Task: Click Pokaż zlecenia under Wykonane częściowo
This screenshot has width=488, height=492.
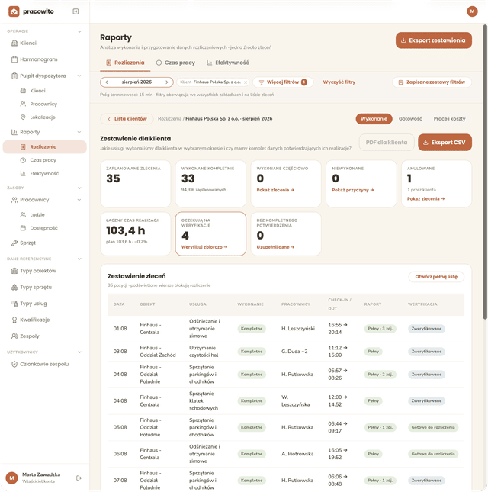Action: 275,190
